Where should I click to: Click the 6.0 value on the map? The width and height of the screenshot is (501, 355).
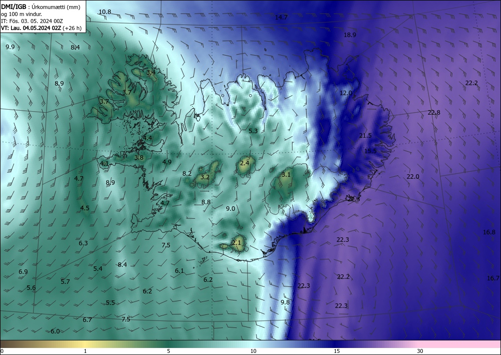tap(55, 331)
